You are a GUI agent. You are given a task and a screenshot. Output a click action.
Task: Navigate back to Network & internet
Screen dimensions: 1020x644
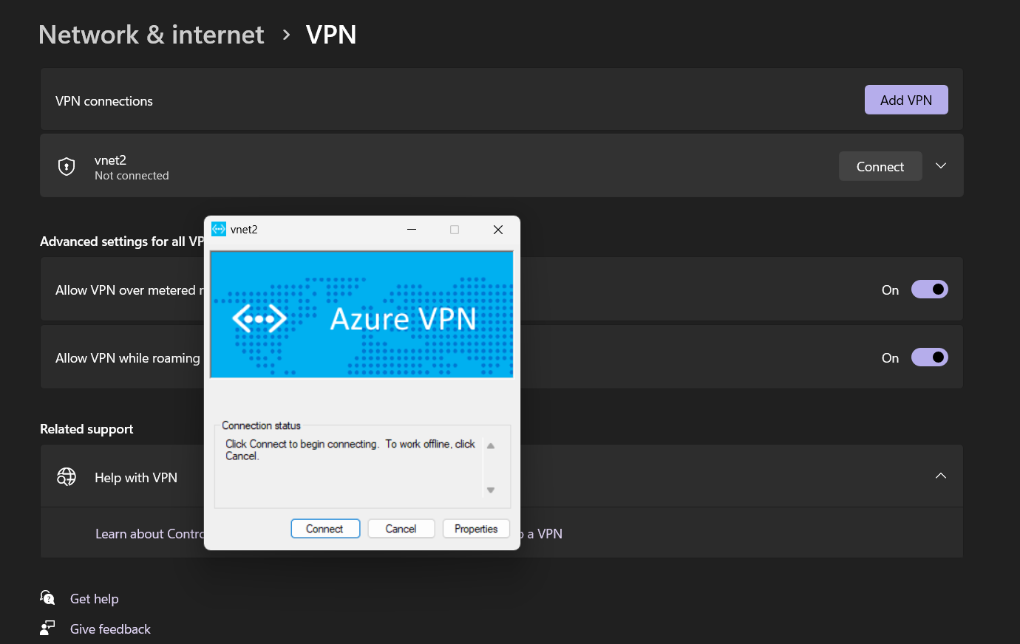point(151,34)
